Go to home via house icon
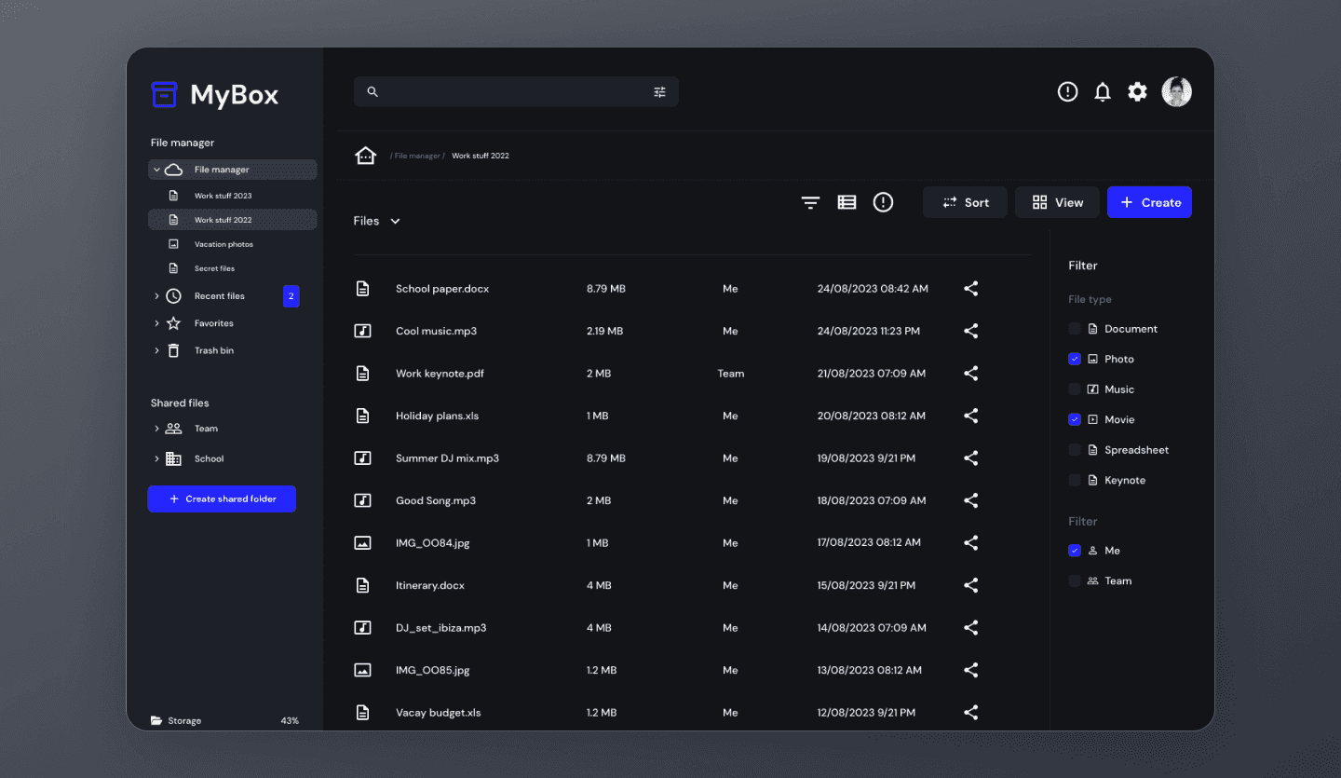The height and width of the screenshot is (778, 1341). tap(365, 156)
